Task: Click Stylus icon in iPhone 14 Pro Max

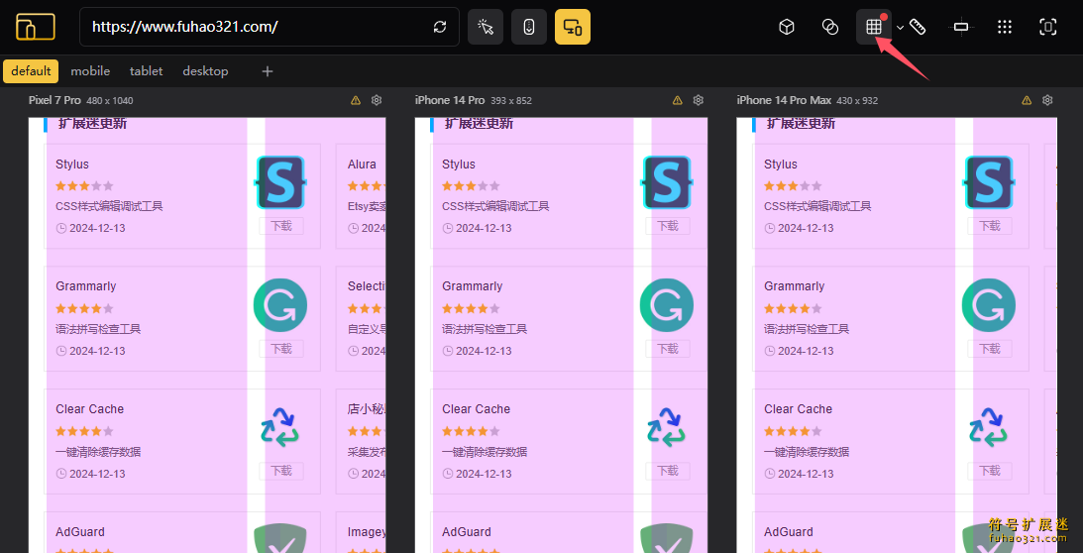Action: pos(989,182)
